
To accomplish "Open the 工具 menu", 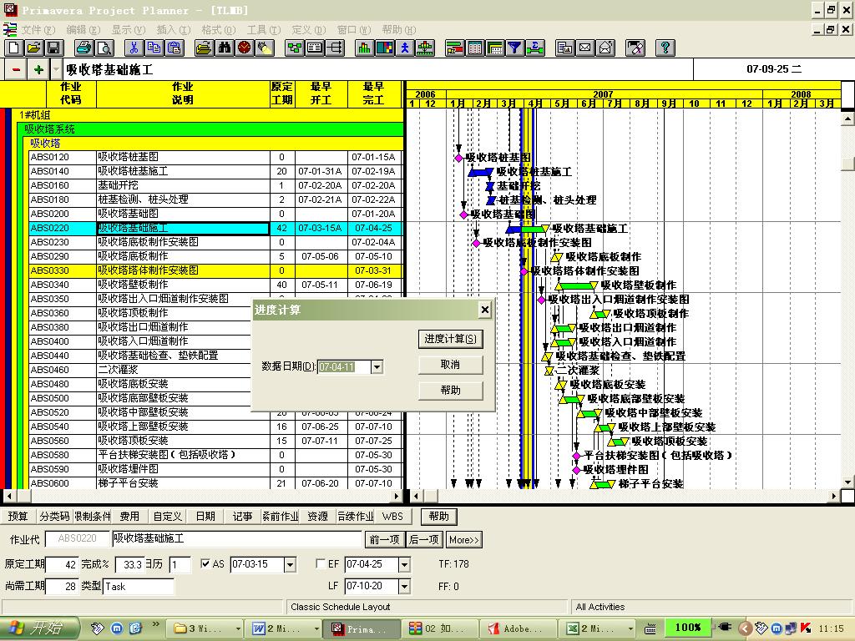I will 263,29.
